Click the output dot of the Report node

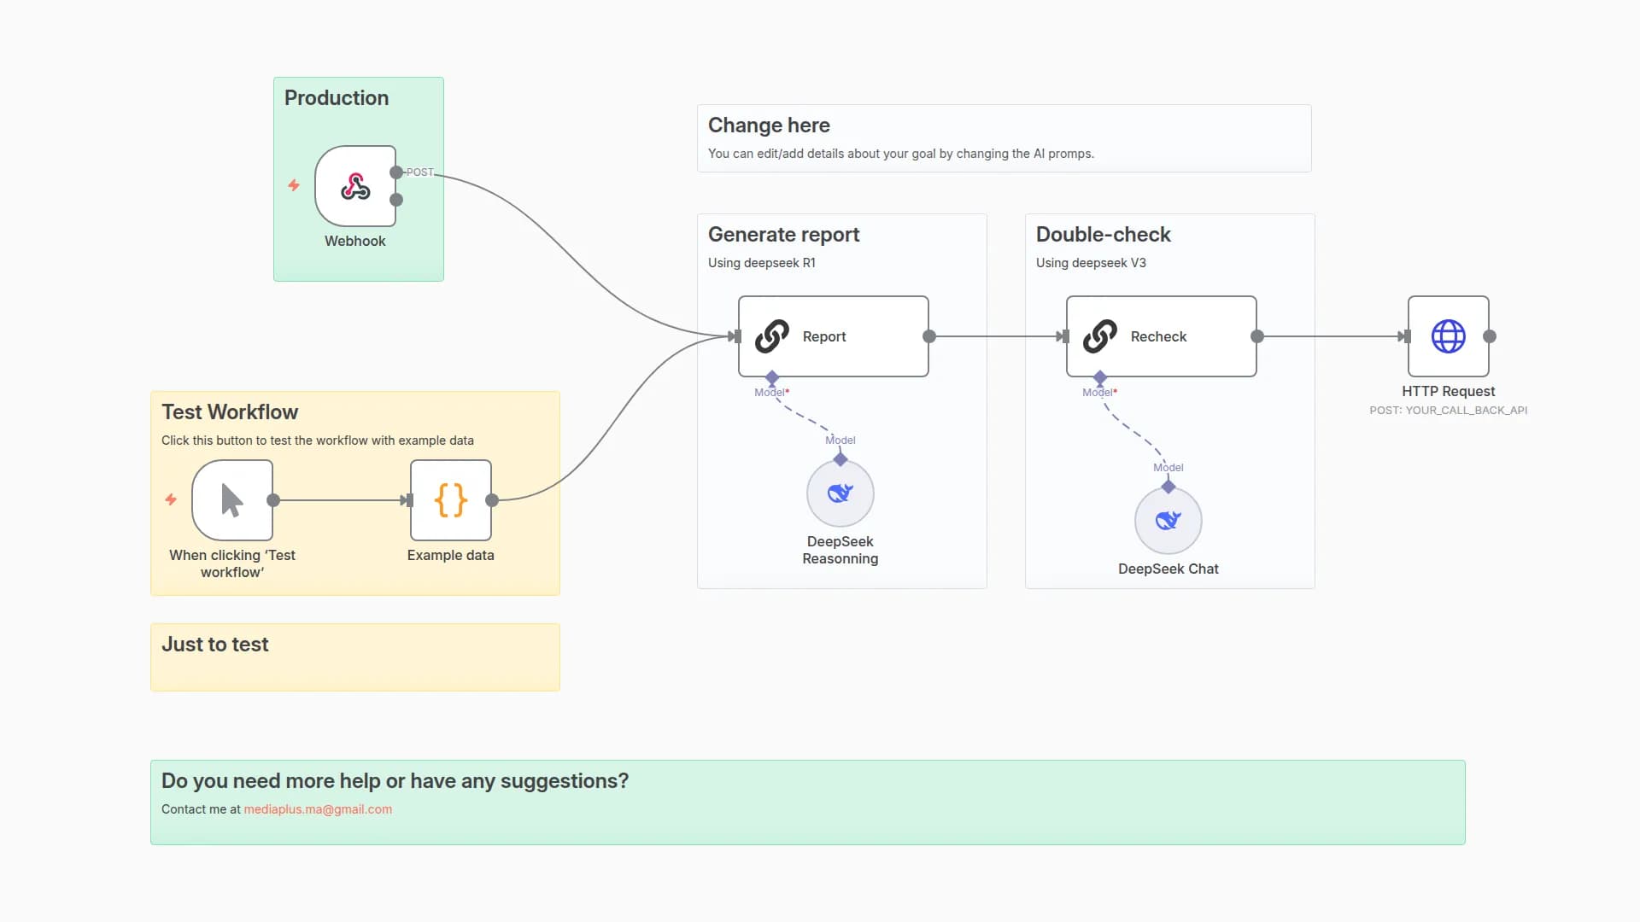point(928,336)
